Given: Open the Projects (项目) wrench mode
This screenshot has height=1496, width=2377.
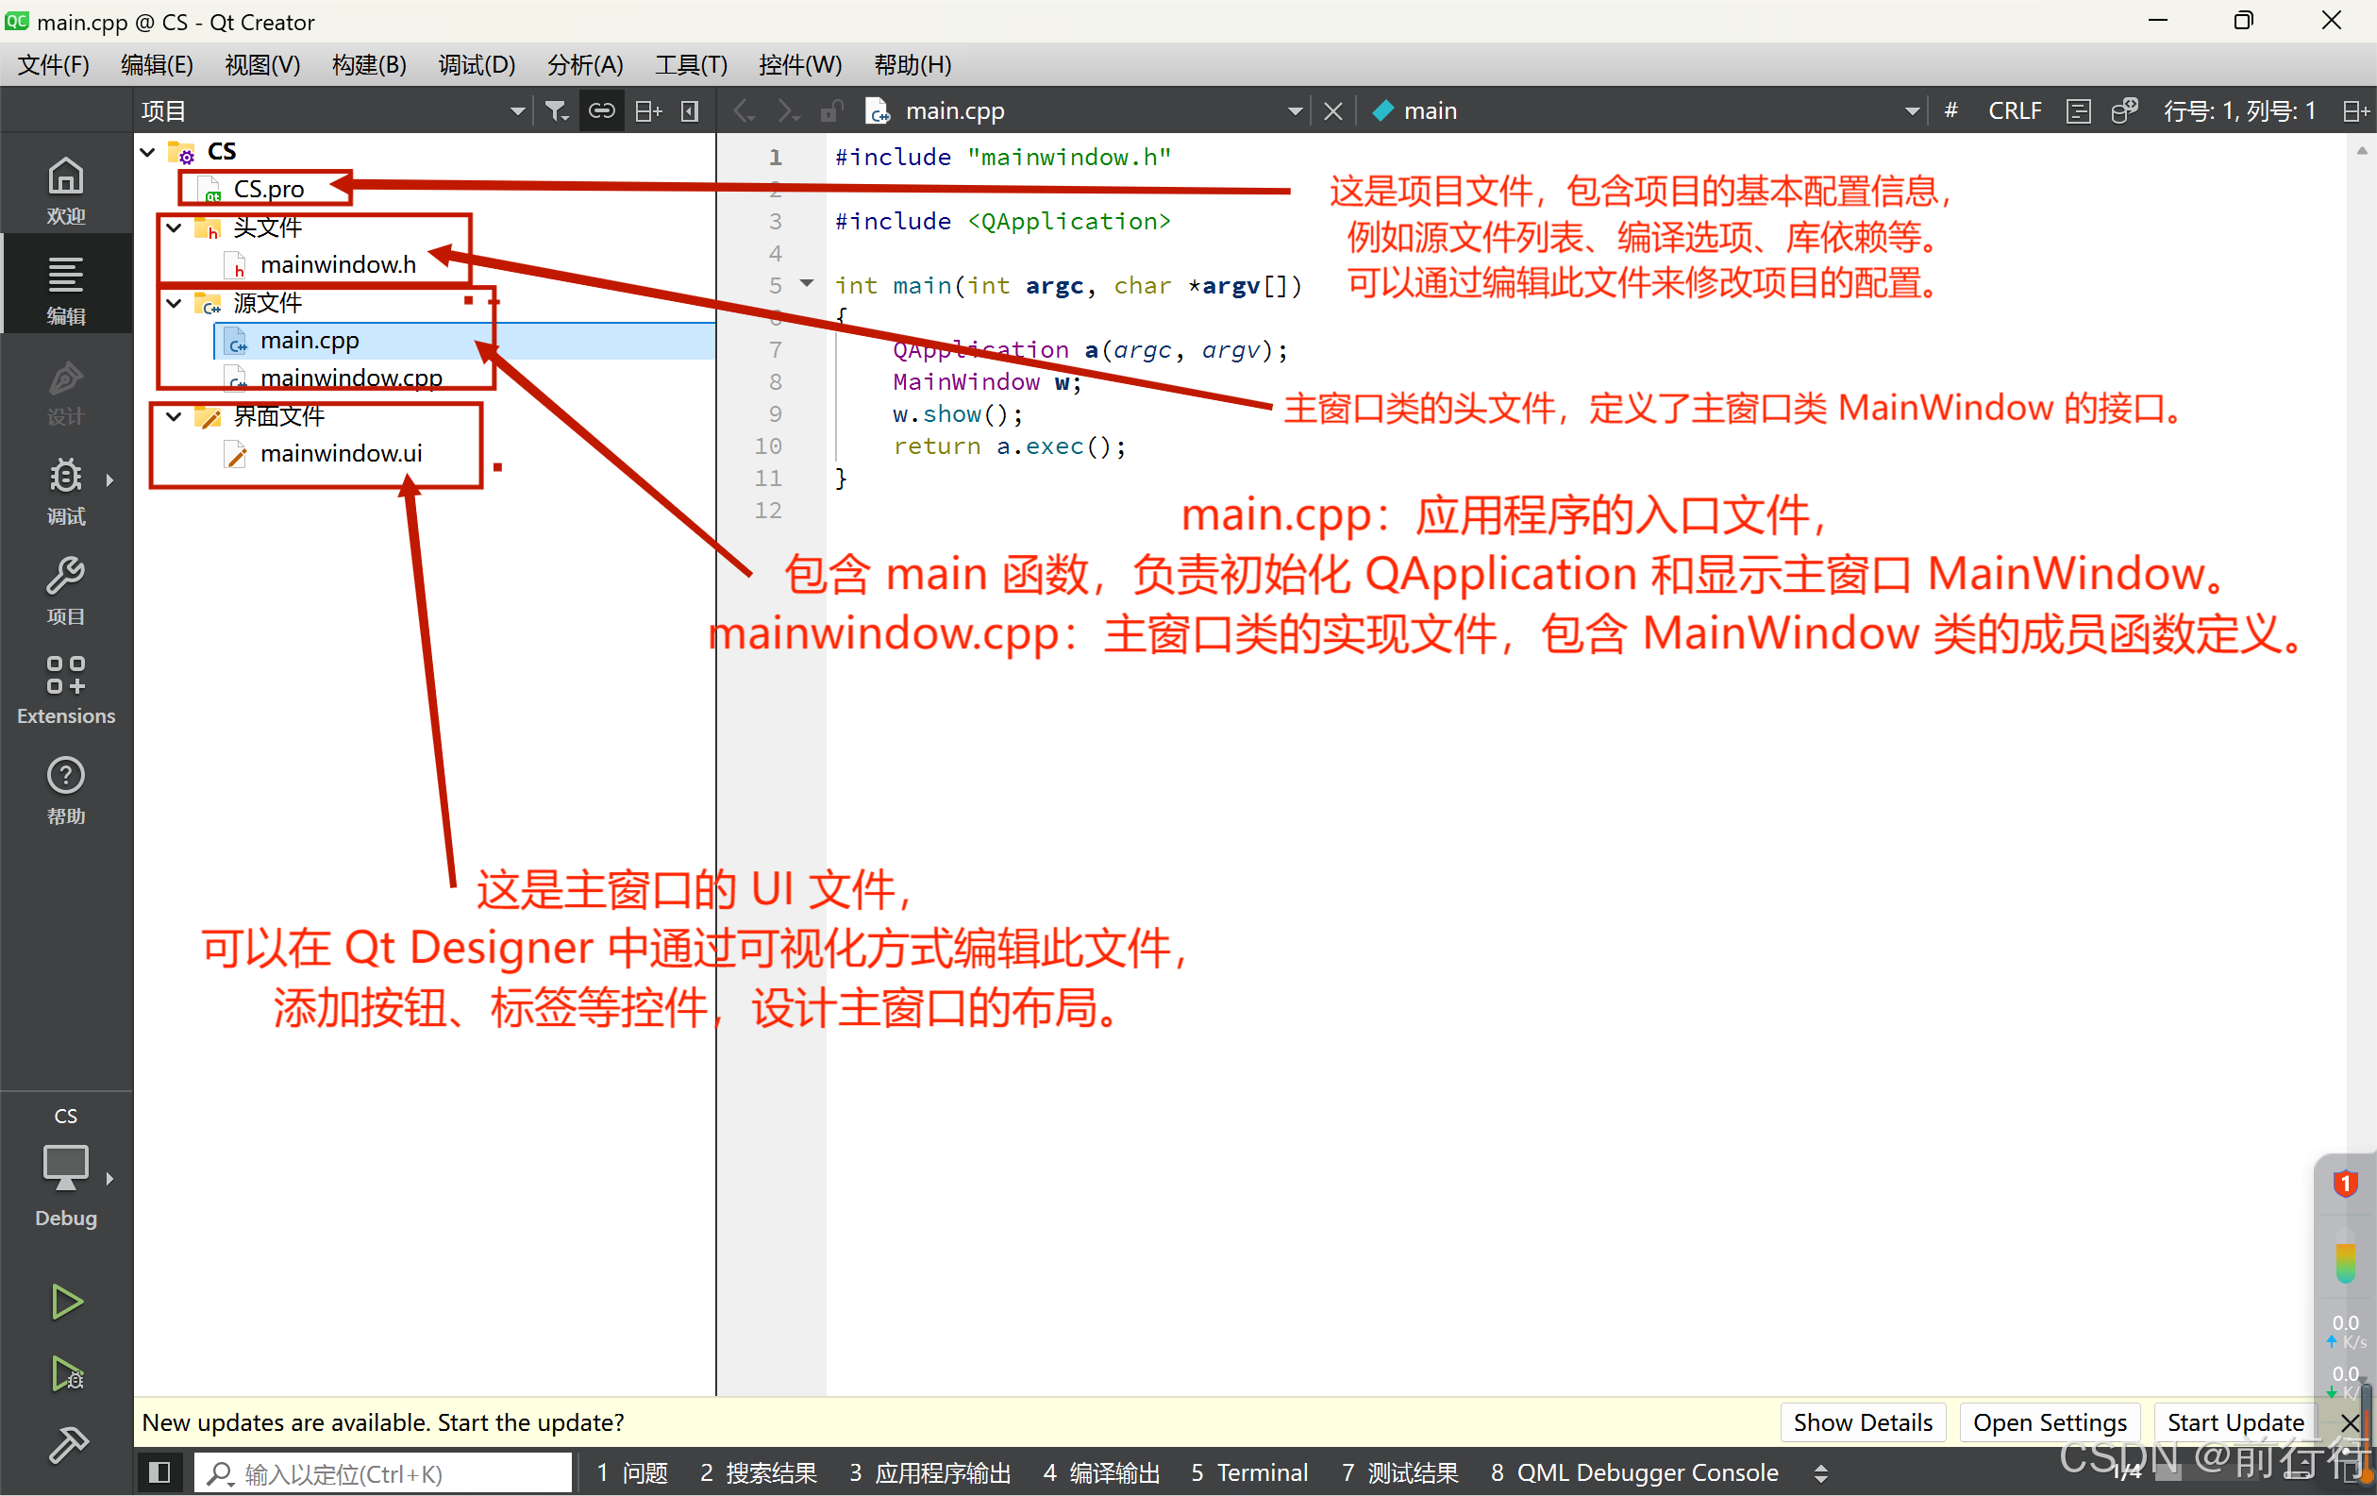Looking at the screenshot, I should pos(65,590).
